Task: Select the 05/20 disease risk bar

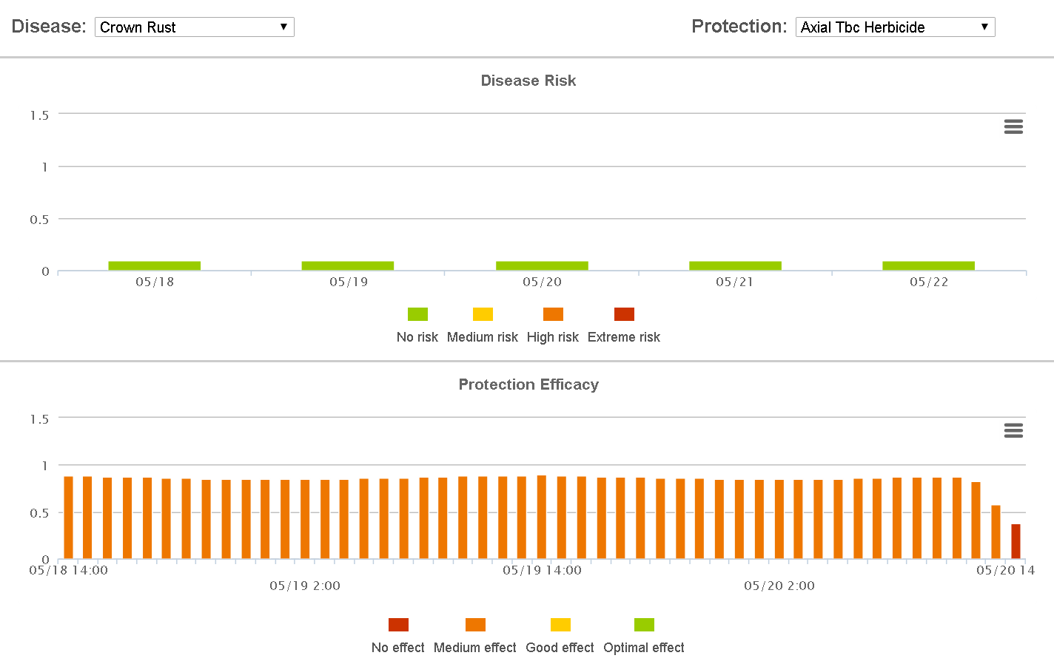Action: (542, 266)
